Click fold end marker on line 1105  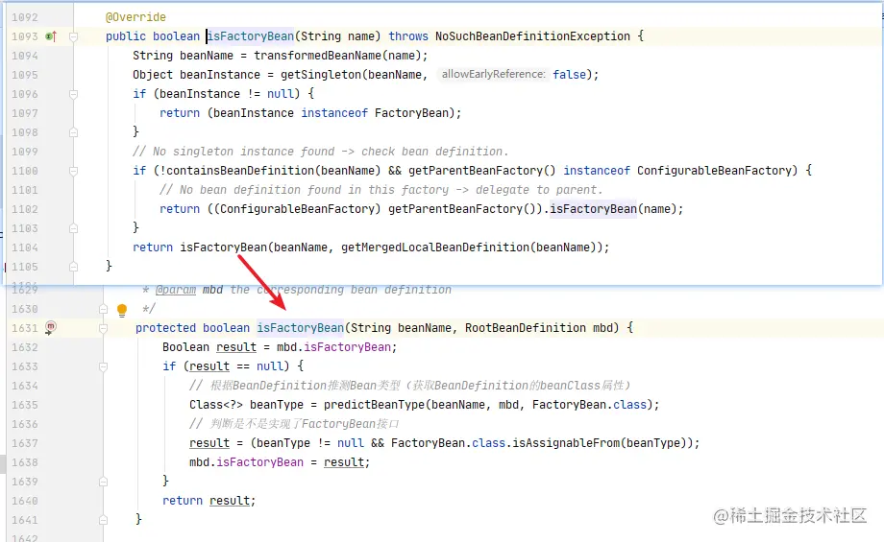click(x=73, y=267)
